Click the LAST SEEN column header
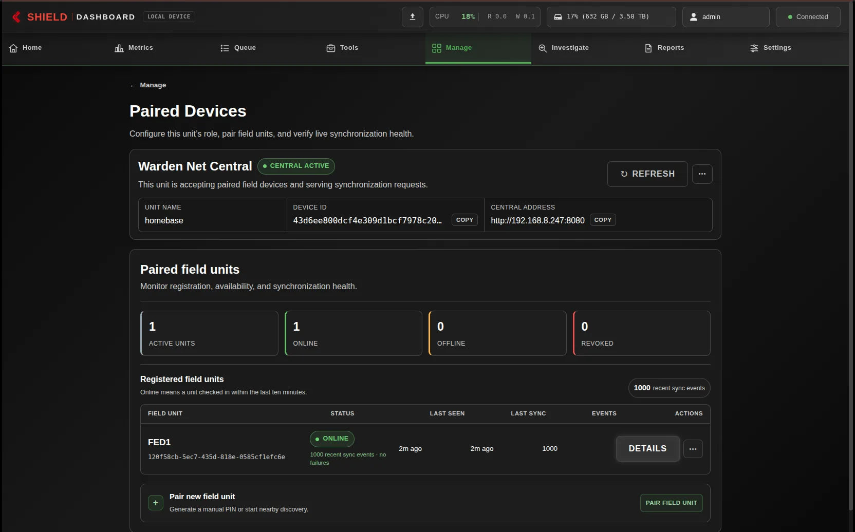 (447, 413)
